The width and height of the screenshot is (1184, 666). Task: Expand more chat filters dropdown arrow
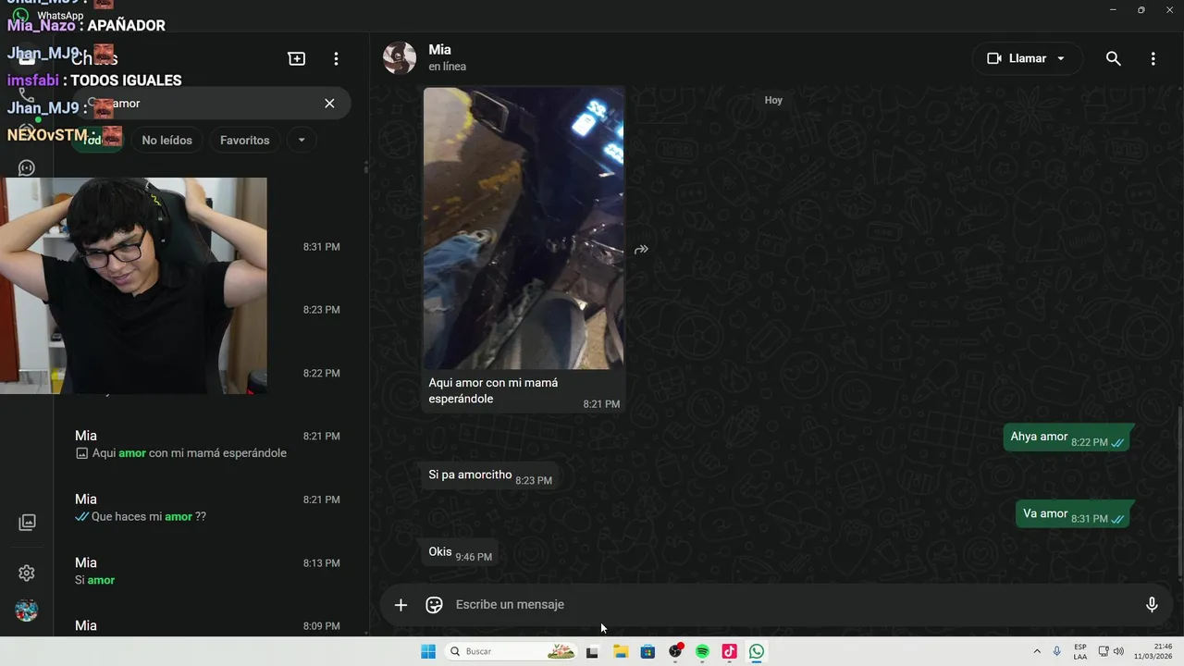point(301,141)
